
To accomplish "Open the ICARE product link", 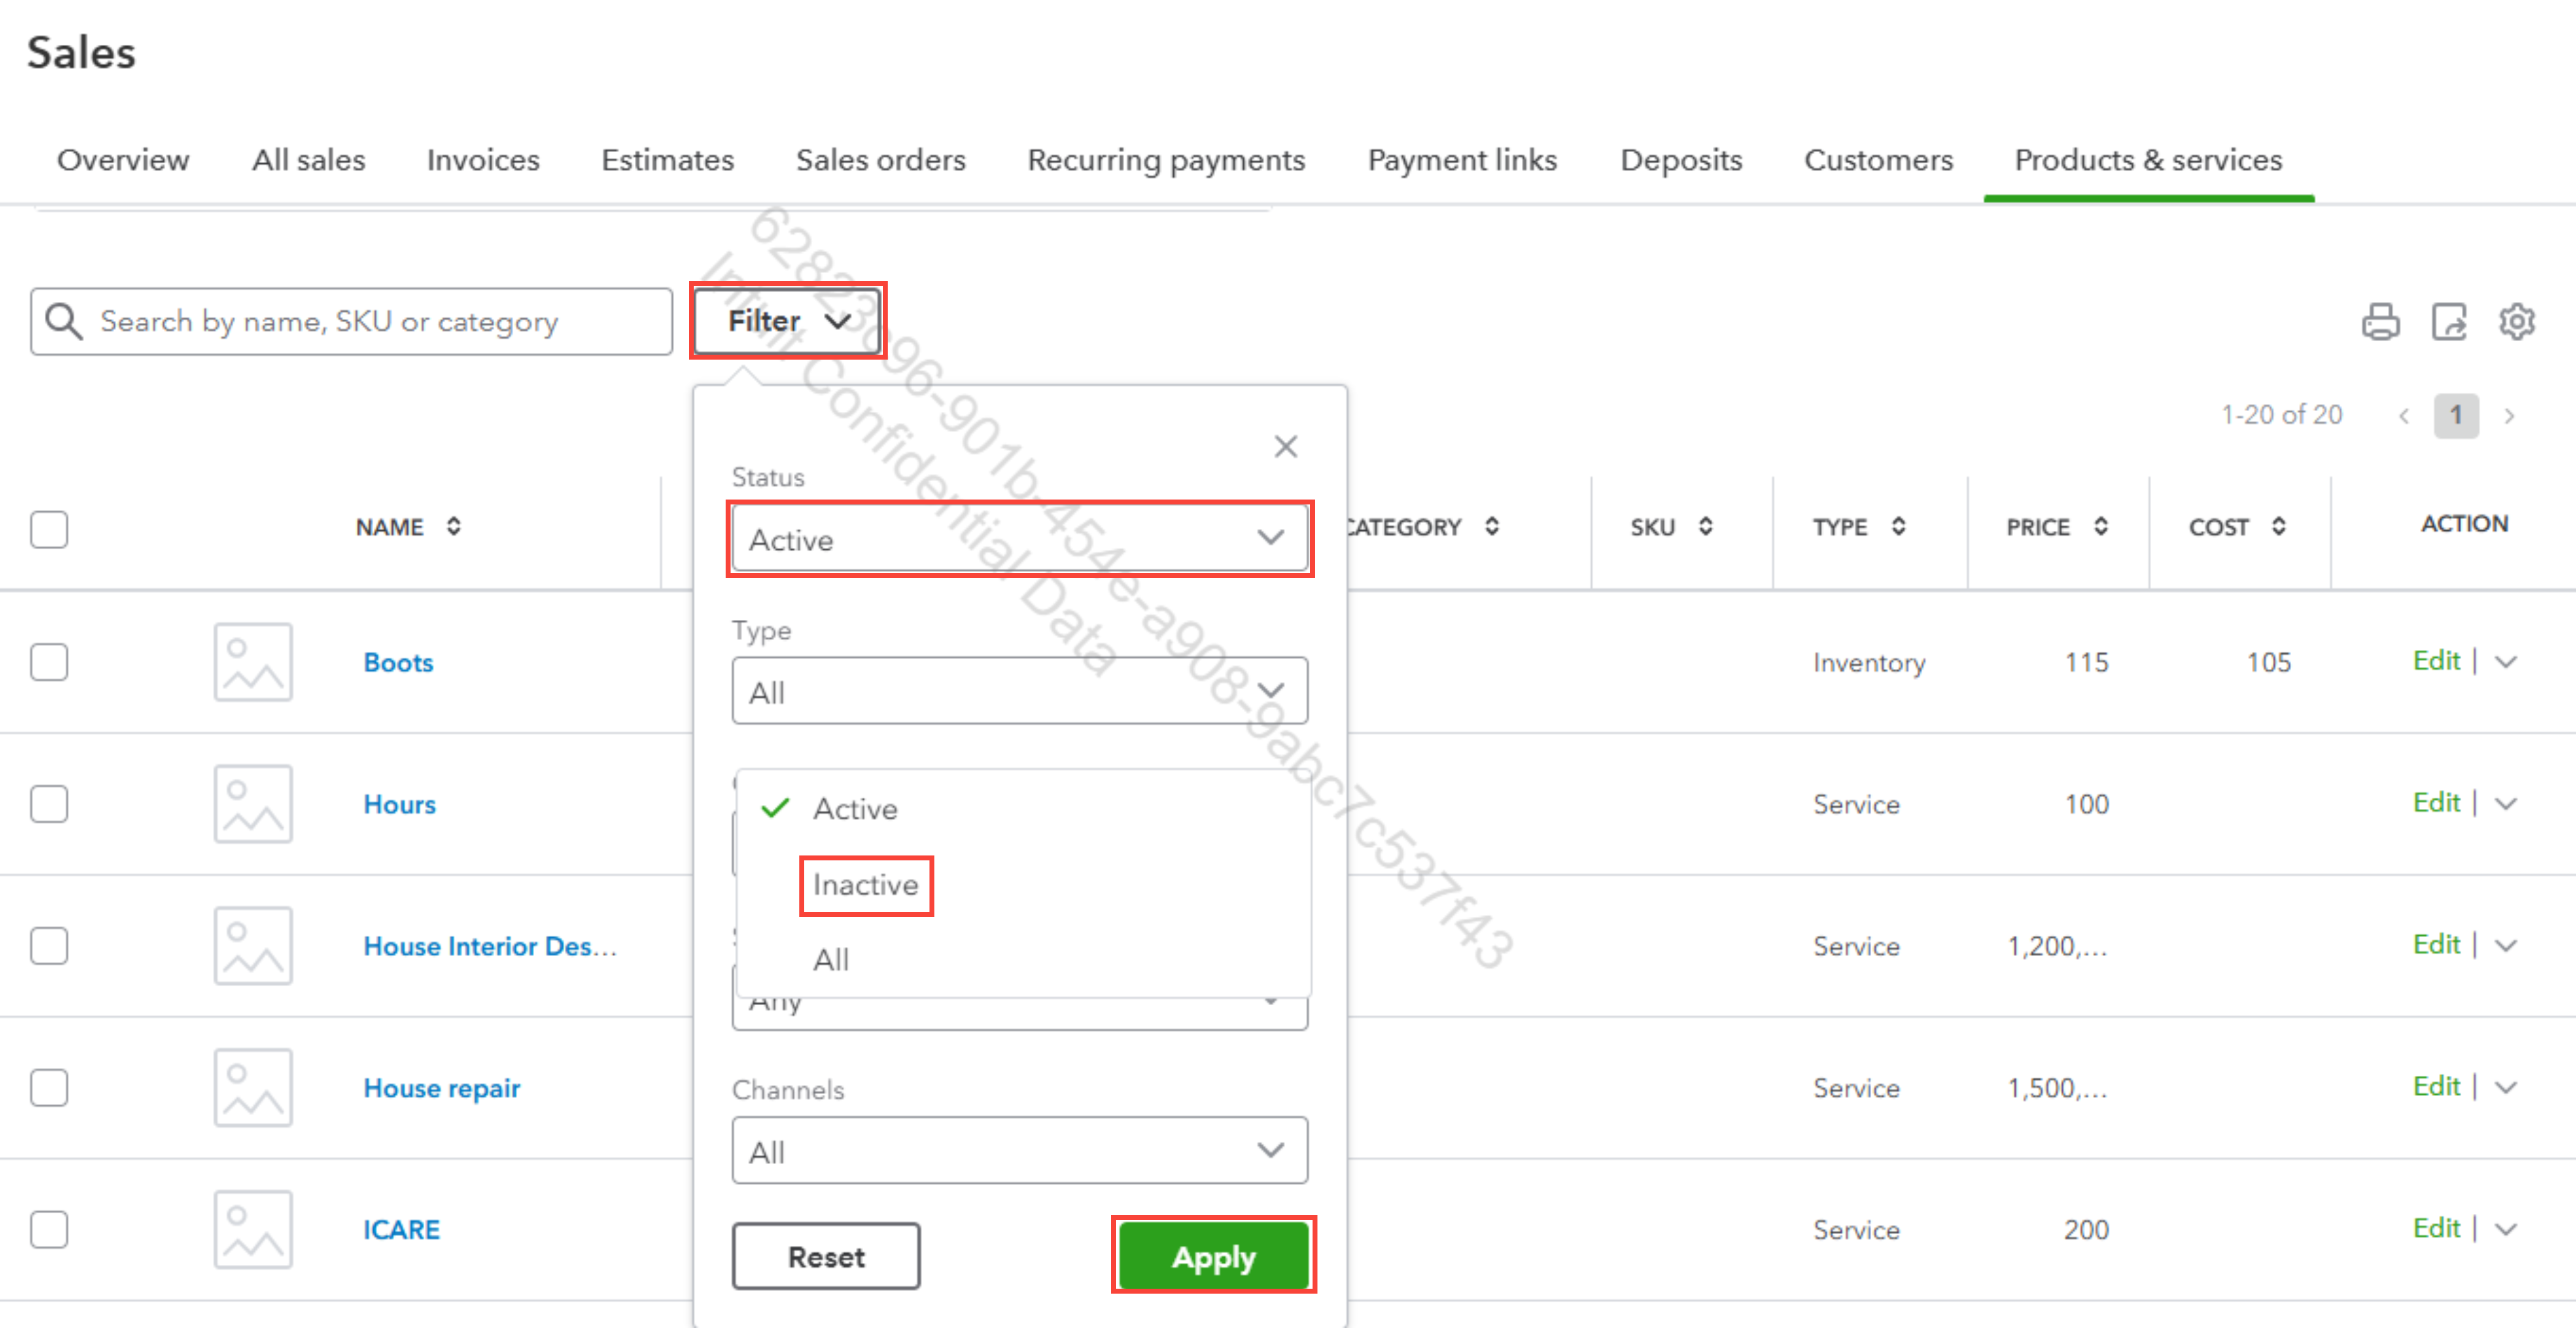I will 401,1229.
